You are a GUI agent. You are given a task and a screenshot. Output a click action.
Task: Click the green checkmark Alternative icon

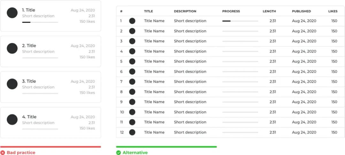(119, 153)
